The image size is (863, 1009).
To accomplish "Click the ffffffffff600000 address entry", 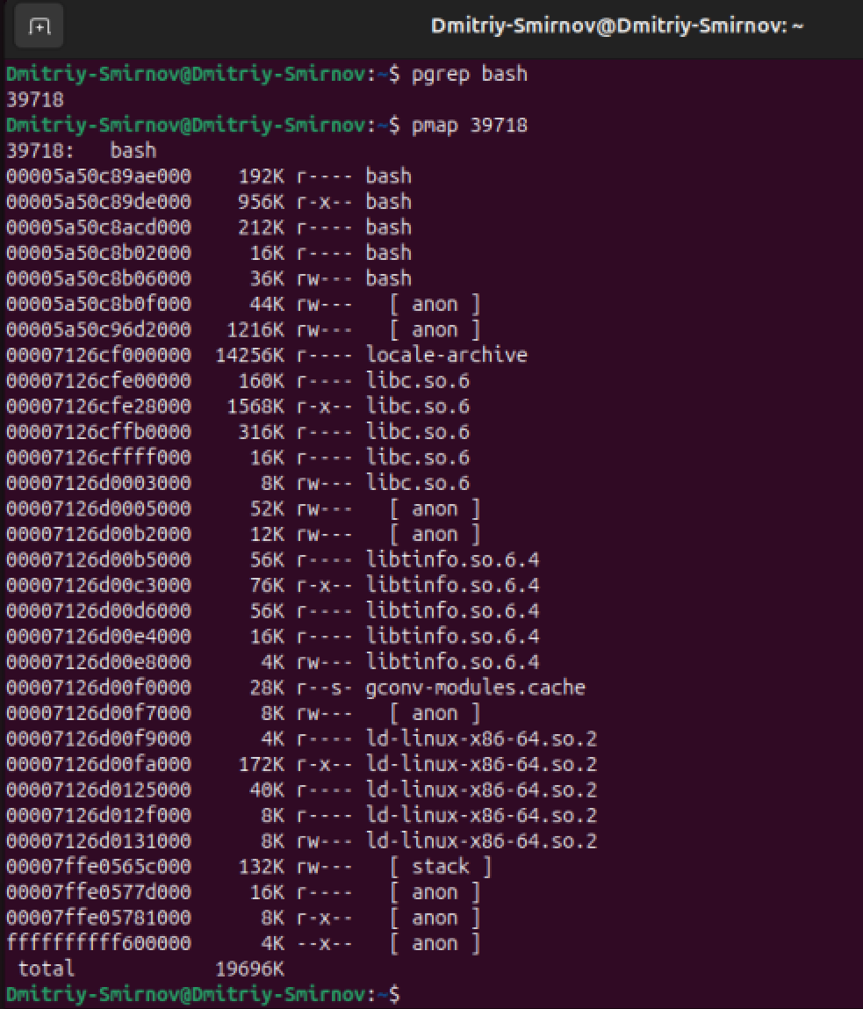I will coord(99,943).
